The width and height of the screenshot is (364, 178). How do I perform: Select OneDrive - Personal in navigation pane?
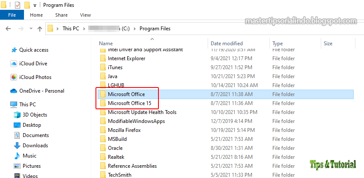42,91
